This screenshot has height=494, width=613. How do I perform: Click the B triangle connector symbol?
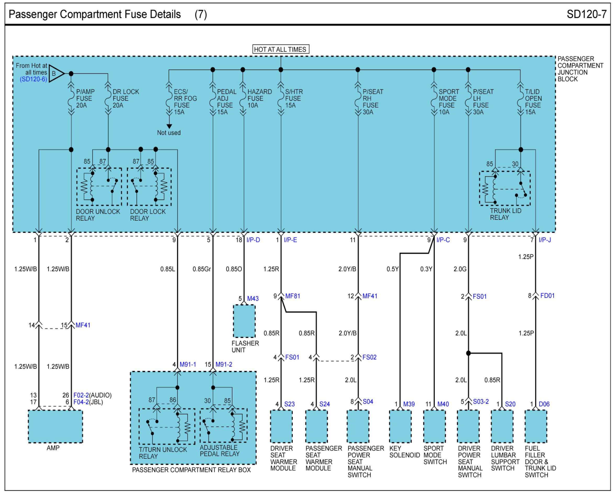(x=55, y=73)
